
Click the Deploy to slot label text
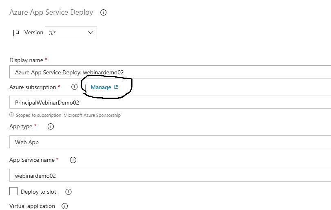[38, 192]
